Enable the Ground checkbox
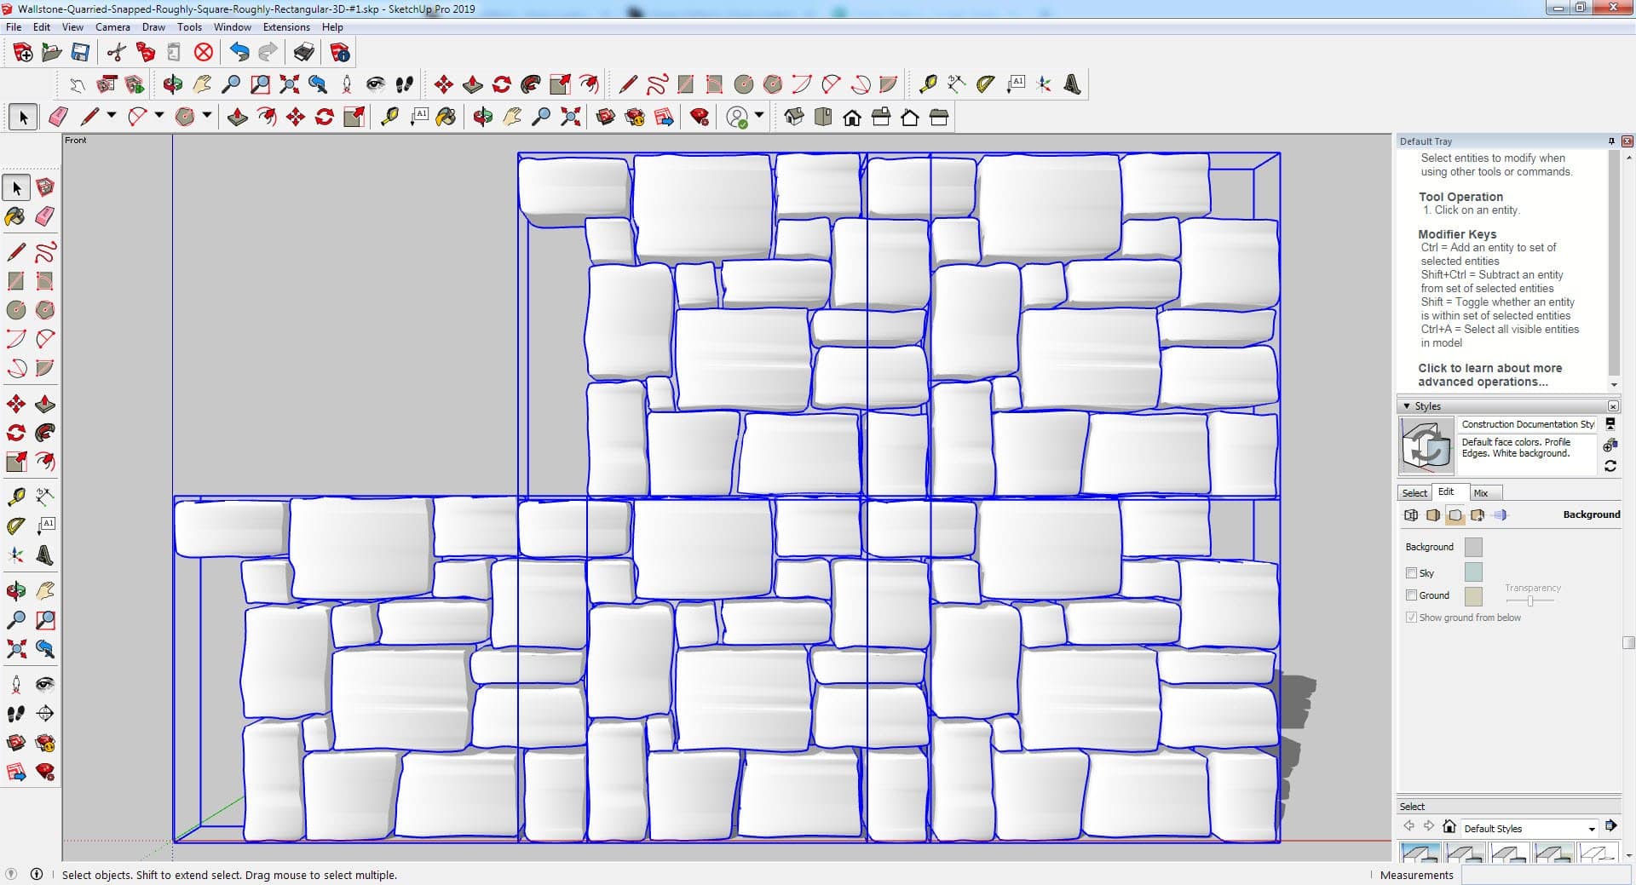The height and width of the screenshot is (885, 1636). (1411, 595)
